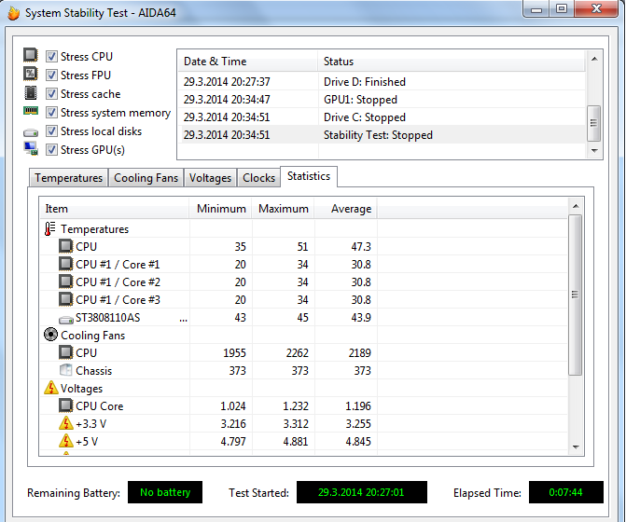This screenshot has height=522, width=626.
Task: Click the log list scroll down arrow
Action: click(x=594, y=151)
